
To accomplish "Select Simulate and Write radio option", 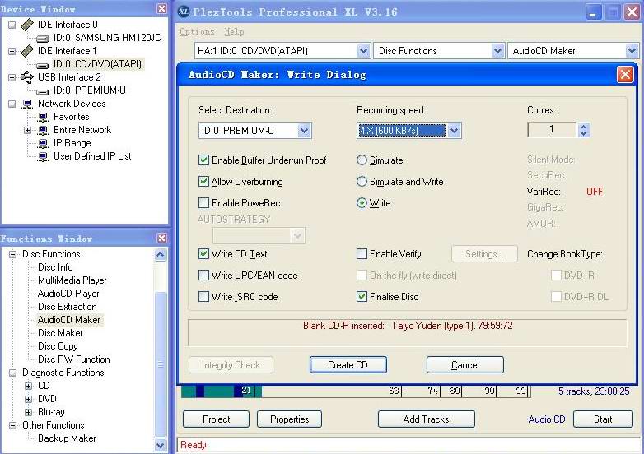I will [x=362, y=181].
